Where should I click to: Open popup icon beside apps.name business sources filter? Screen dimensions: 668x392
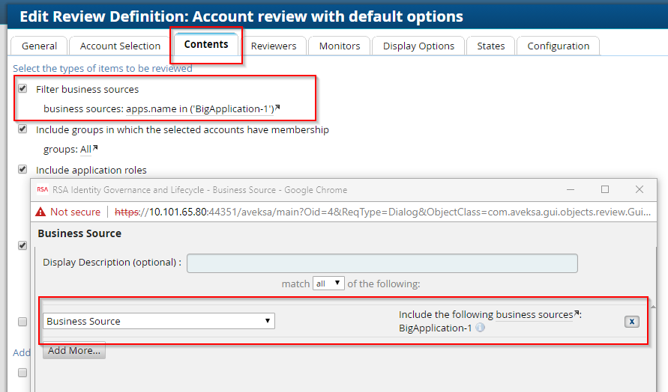[277, 108]
